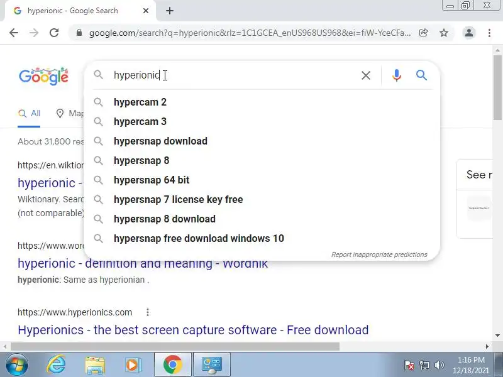
Task: Click the About 31,800 results text
Action: point(51,142)
